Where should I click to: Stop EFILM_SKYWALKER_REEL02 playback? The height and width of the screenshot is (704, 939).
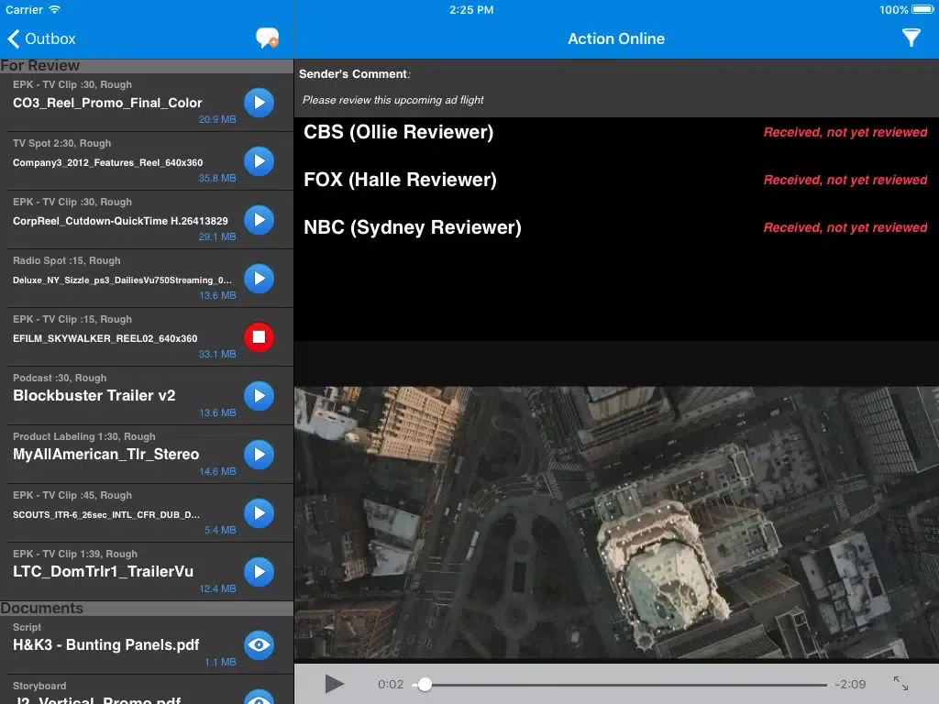[x=259, y=337]
